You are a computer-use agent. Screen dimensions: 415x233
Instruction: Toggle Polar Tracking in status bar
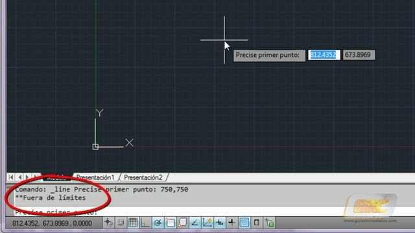[x=158, y=223]
